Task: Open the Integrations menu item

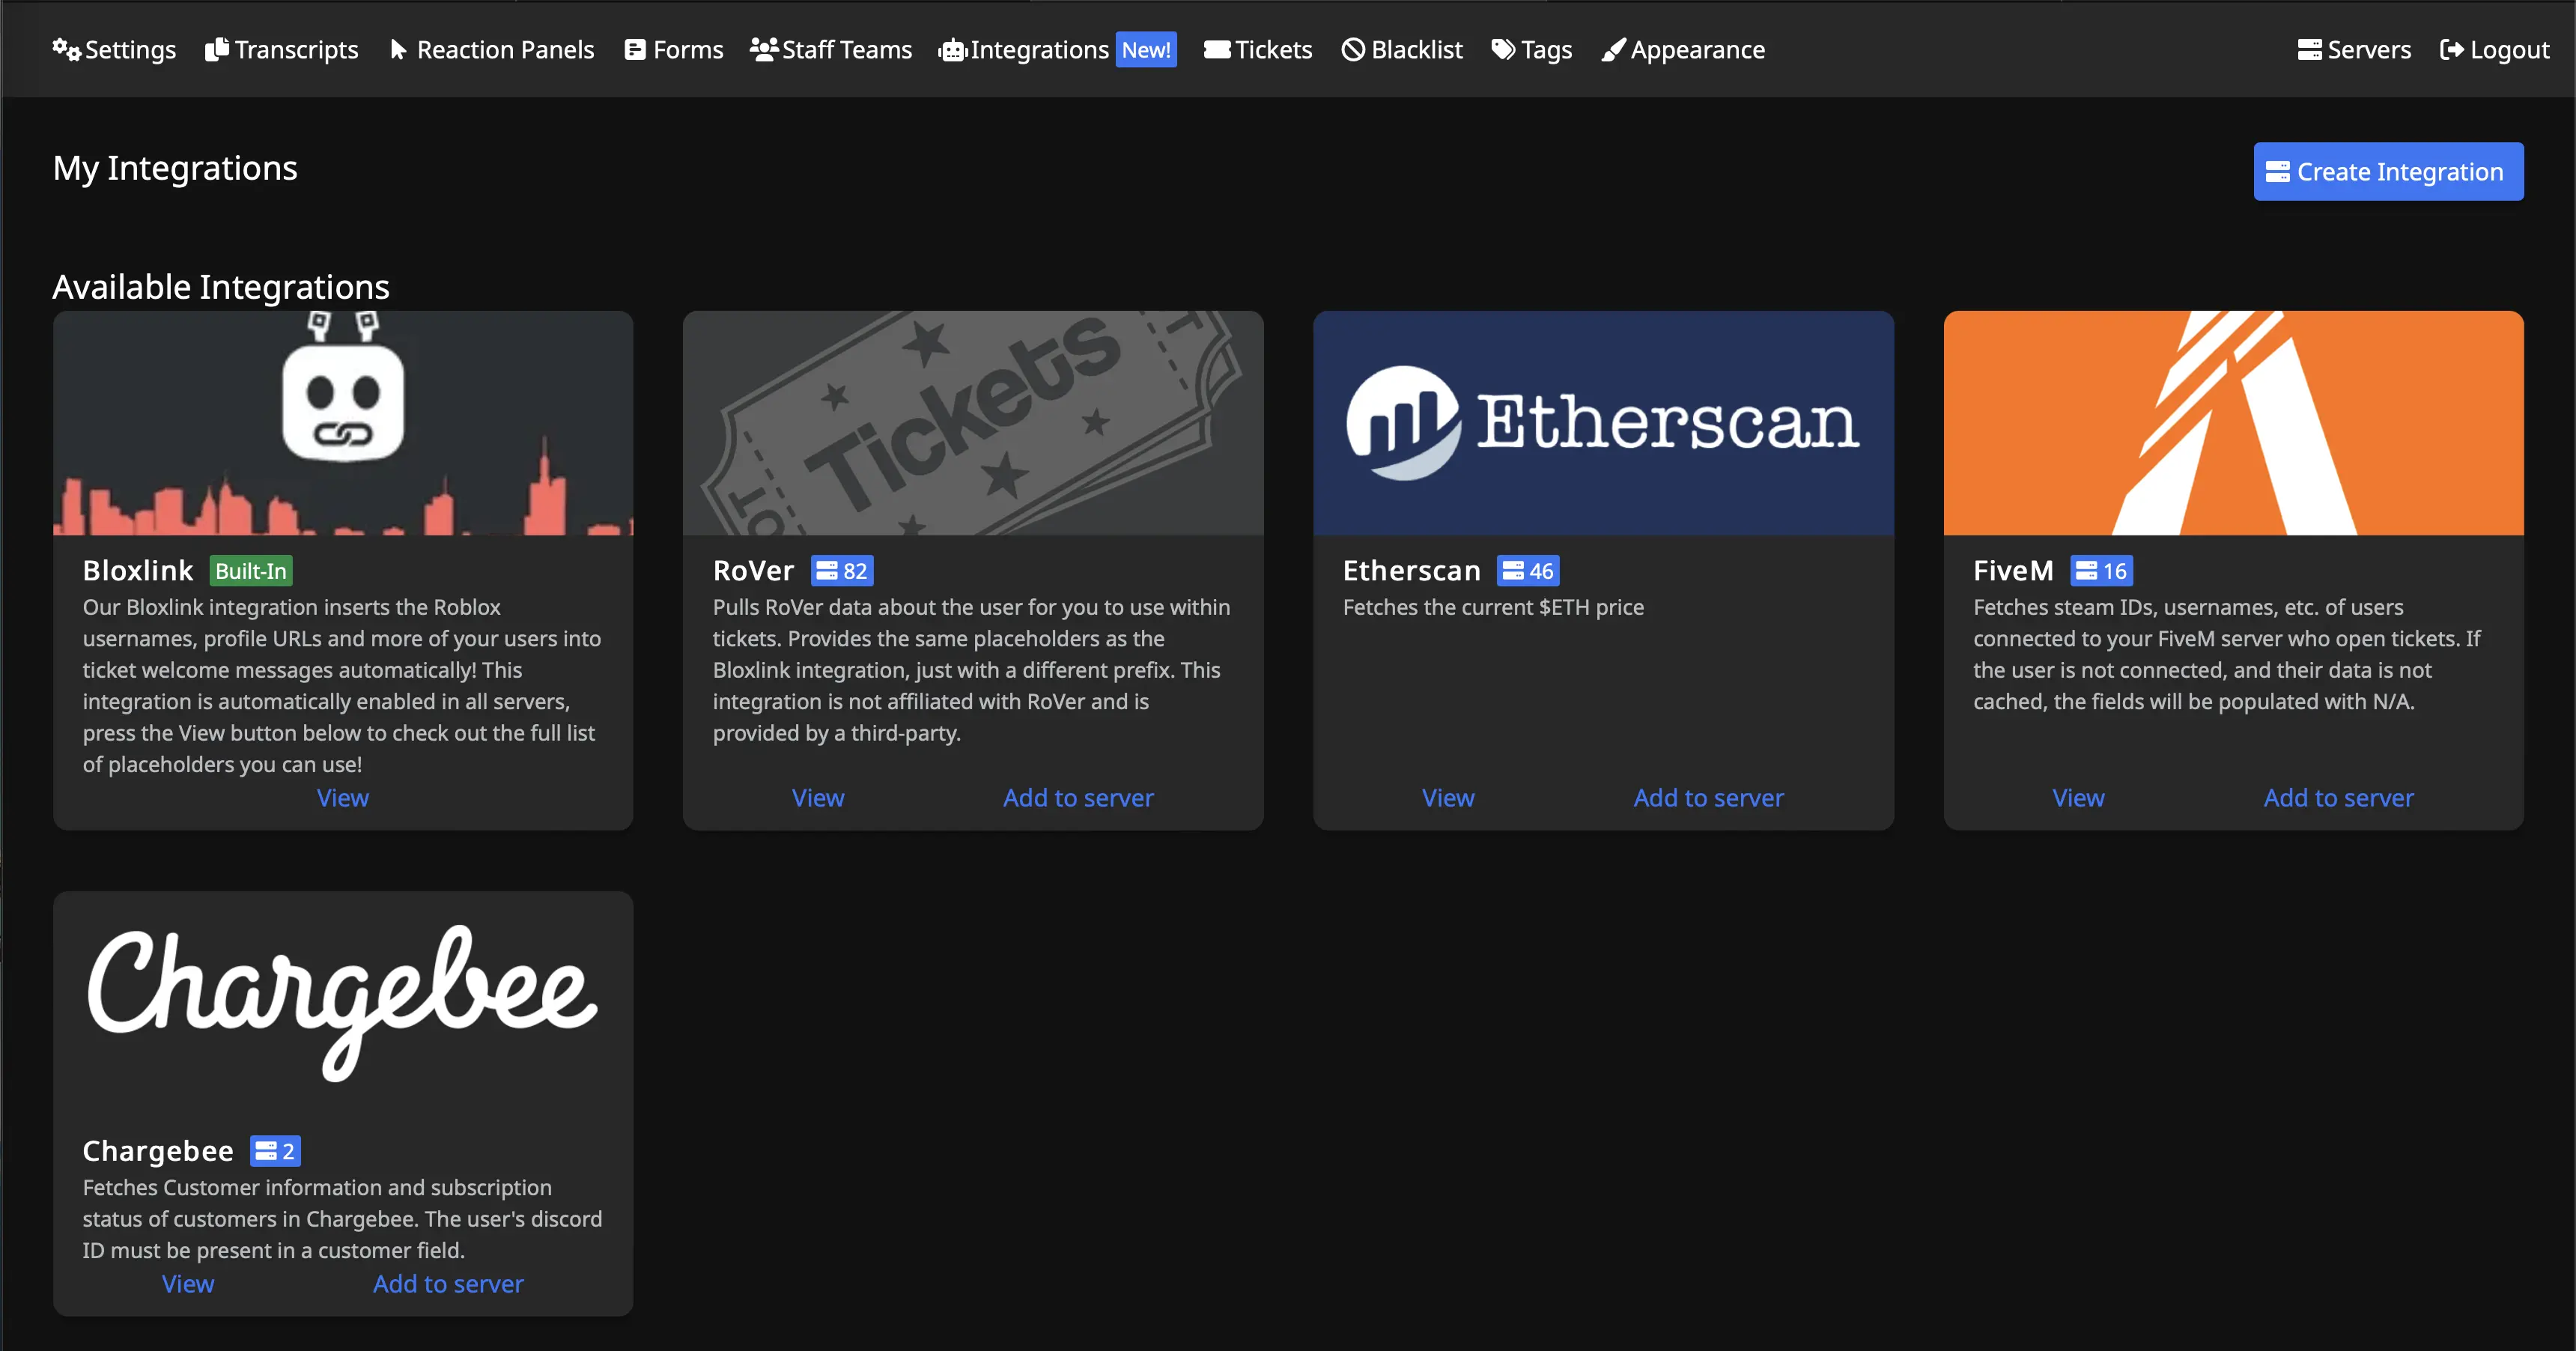Action: 1041,48
